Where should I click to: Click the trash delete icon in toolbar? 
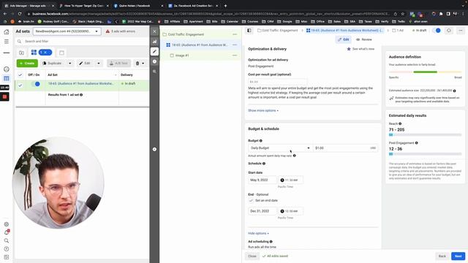coord(137,64)
